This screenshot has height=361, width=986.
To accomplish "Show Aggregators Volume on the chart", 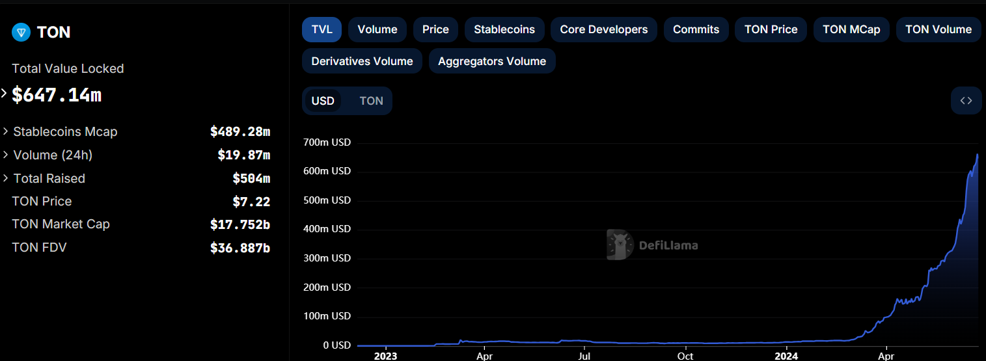I will pyautogui.click(x=492, y=61).
